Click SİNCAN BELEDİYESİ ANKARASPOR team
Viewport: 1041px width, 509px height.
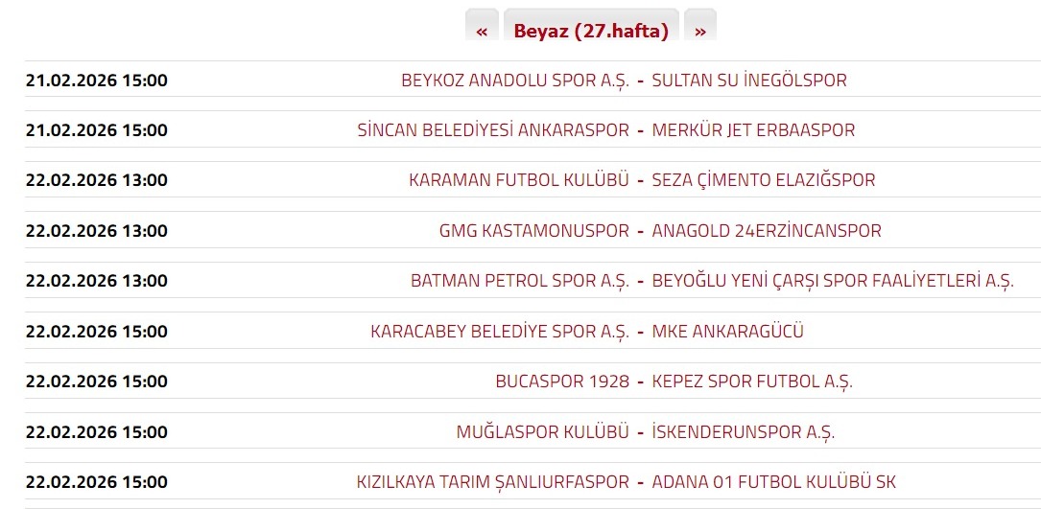click(x=493, y=130)
